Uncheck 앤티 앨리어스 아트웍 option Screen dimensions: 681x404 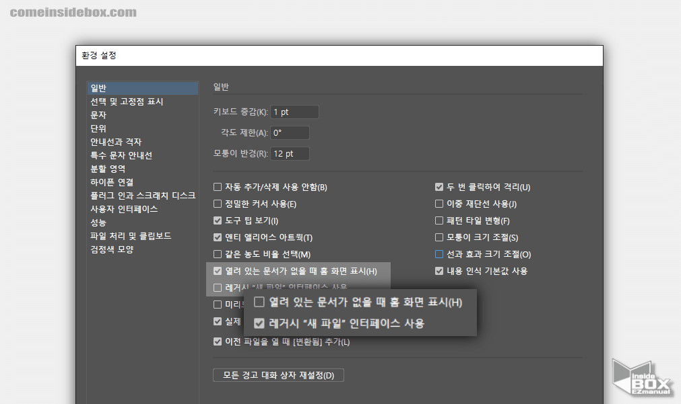tap(218, 237)
